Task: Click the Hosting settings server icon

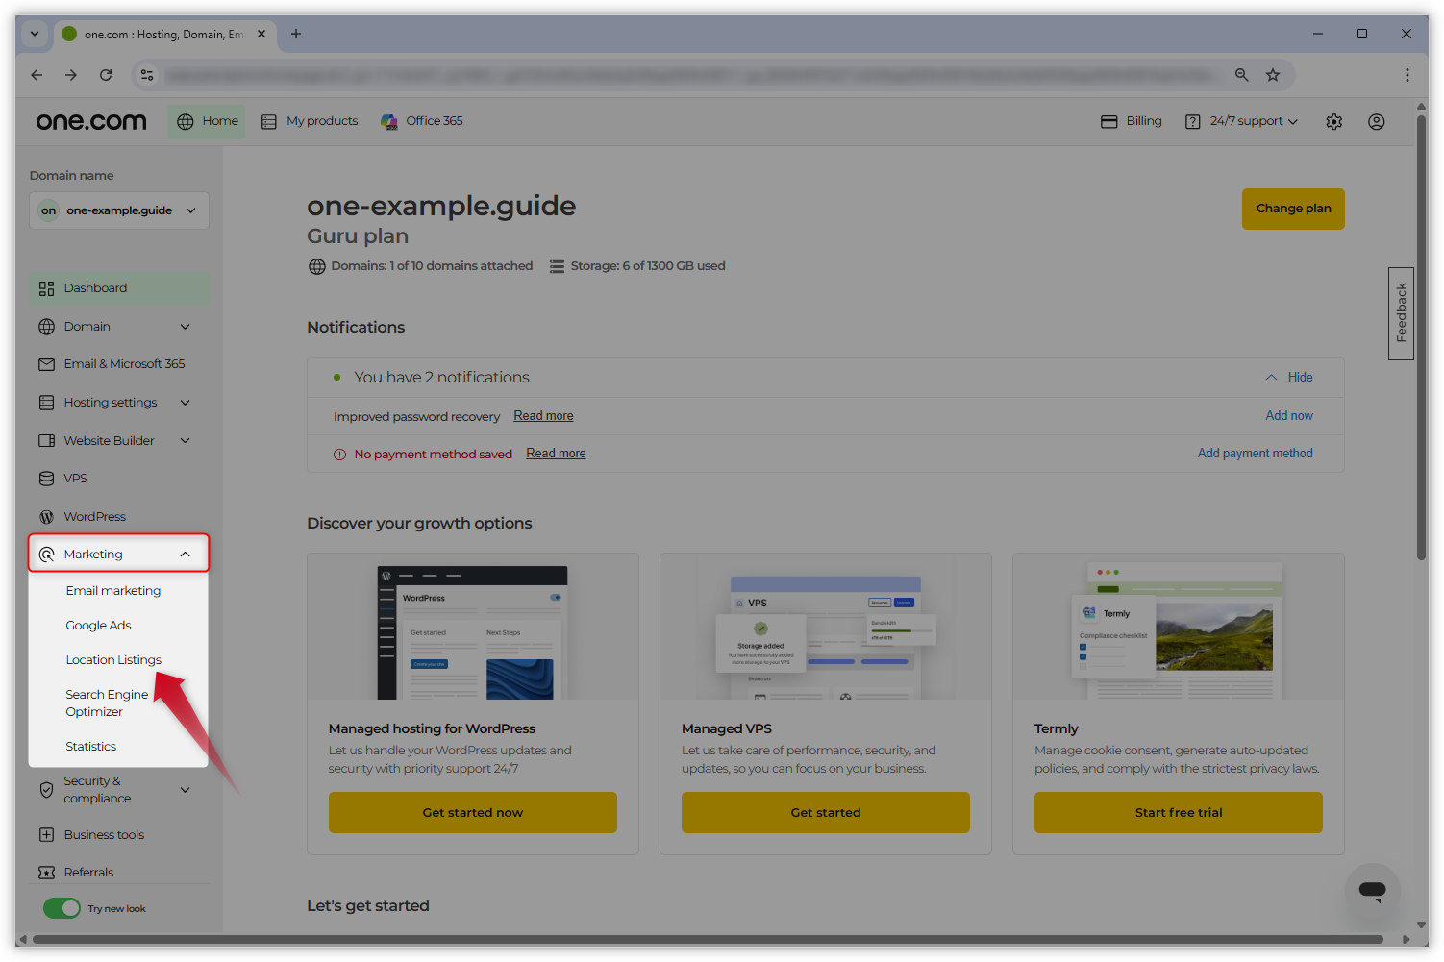Action: 46,403
